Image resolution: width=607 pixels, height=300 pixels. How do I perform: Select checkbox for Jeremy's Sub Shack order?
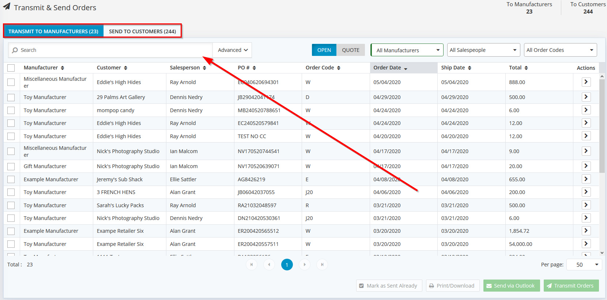tap(11, 179)
